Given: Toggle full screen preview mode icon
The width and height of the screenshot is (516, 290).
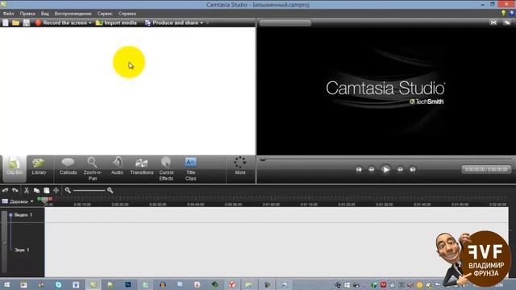Looking at the screenshot, I should [493, 23].
